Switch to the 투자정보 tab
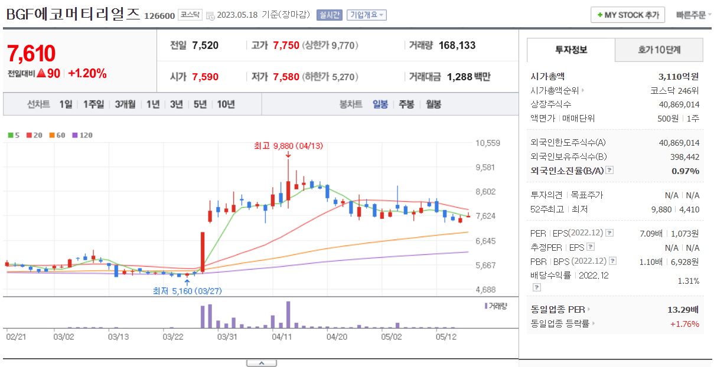Screen dimensions: 714x367 [571, 50]
